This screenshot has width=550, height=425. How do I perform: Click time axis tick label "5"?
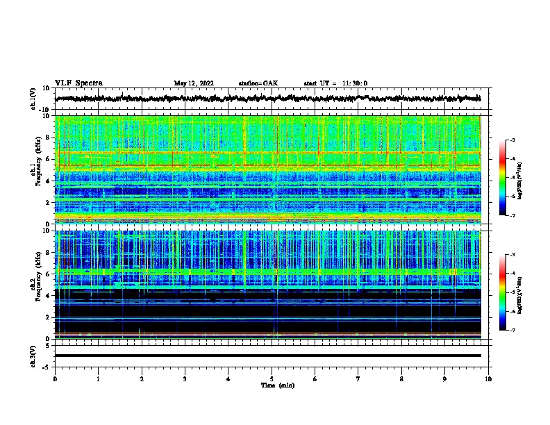coord(272,378)
